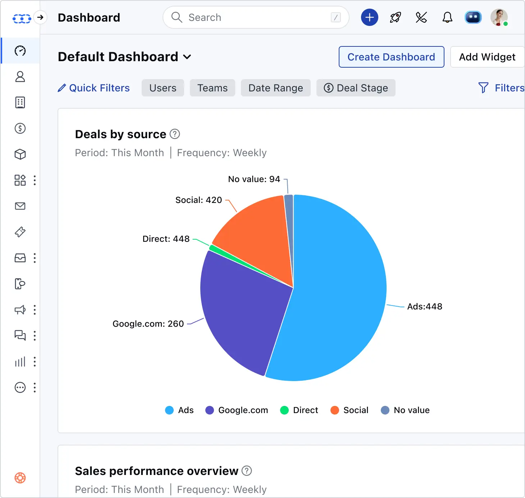Screen dimensions: 525x498
Task: Toggle Social series in chart legend
Action: pos(350,410)
